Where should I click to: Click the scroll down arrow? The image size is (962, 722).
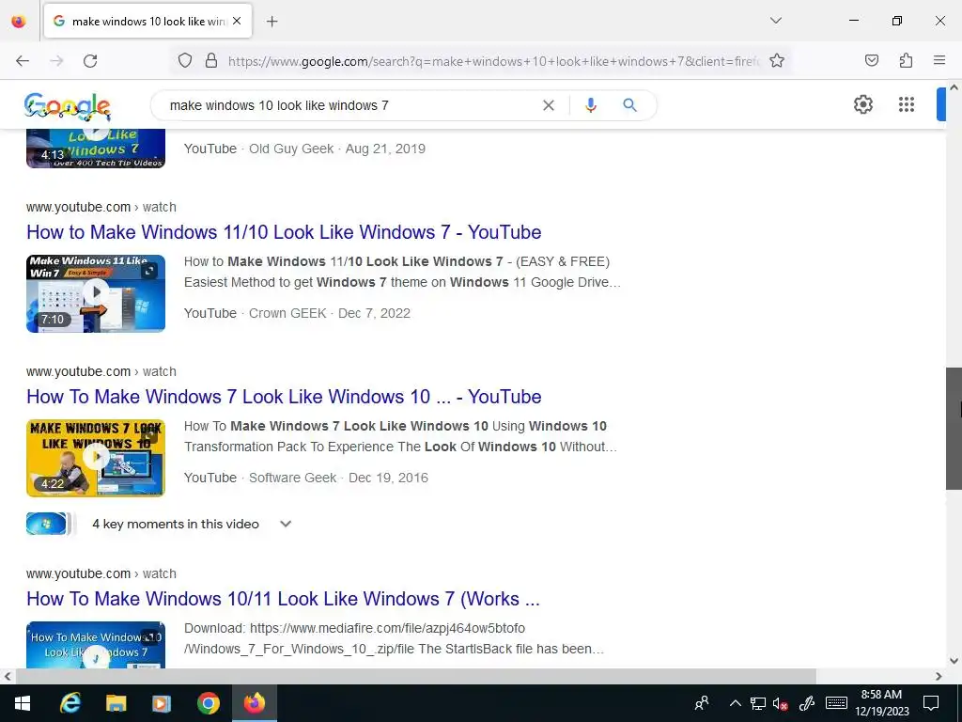pos(954,661)
